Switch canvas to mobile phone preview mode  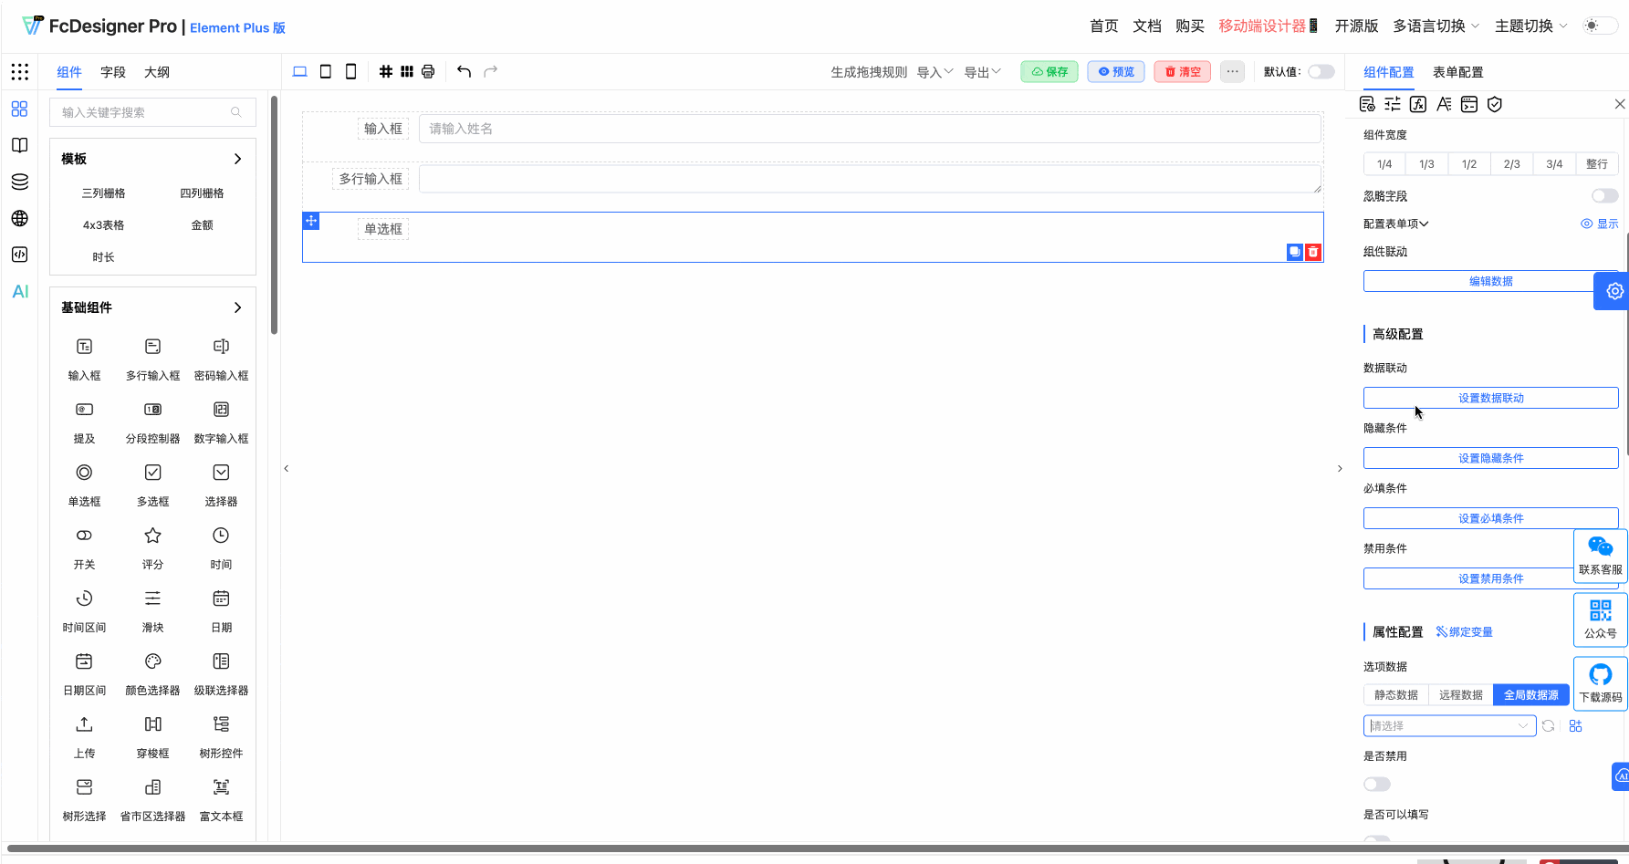(350, 70)
